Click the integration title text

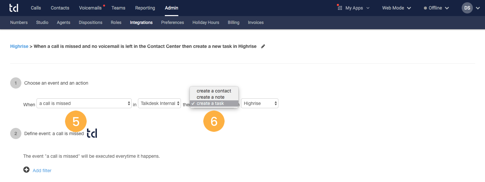(x=145, y=46)
